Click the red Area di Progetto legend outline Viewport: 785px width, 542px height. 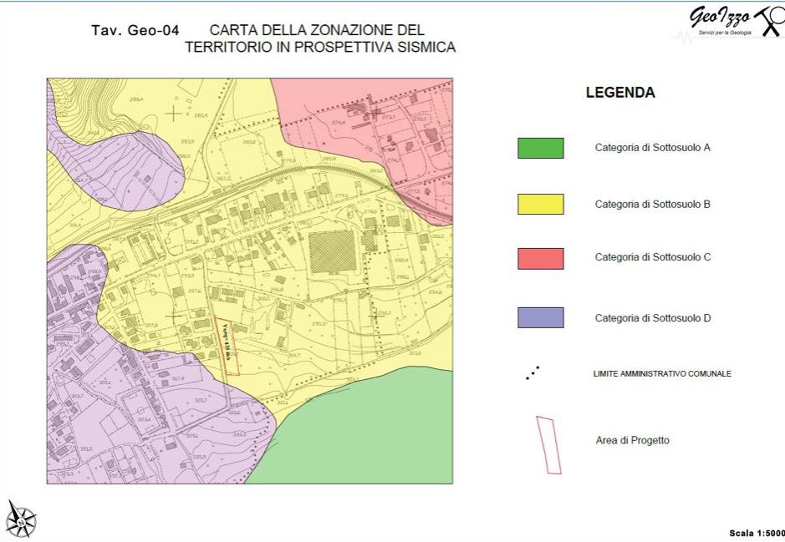click(548, 445)
